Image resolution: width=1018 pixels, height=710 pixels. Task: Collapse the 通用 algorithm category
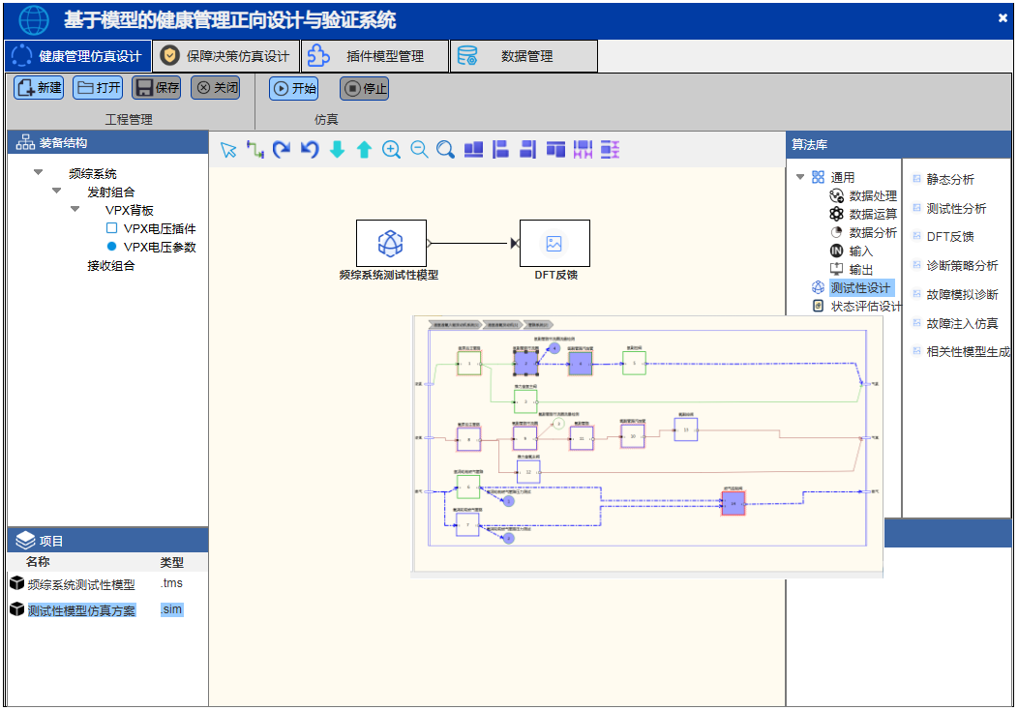coord(800,177)
